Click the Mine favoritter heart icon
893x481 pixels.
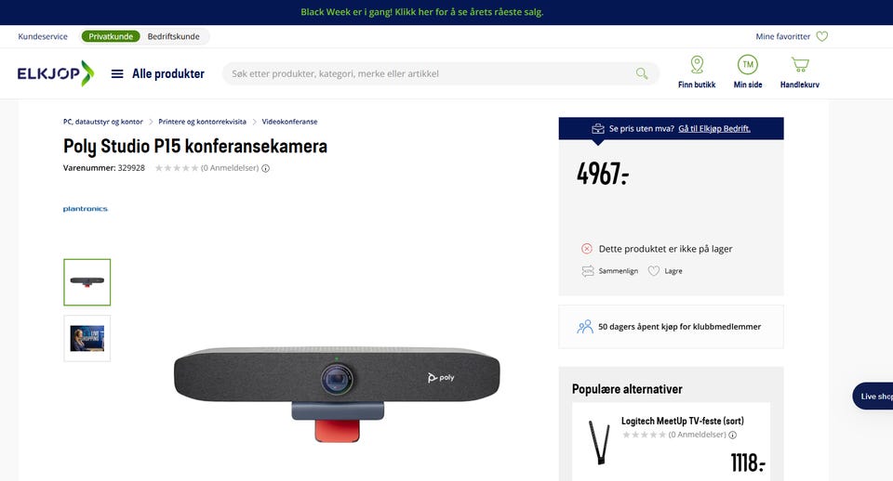tap(821, 36)
